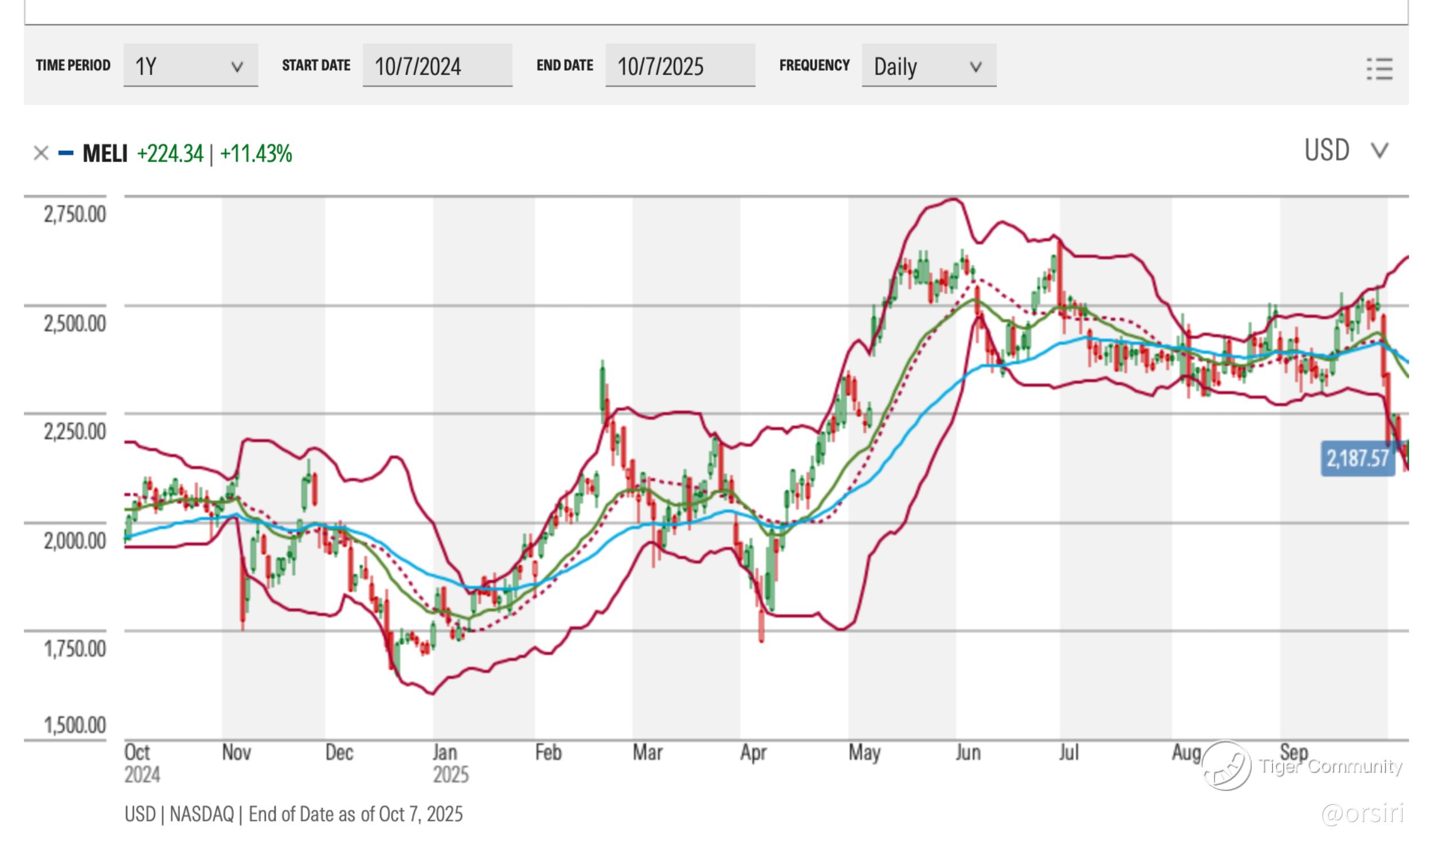Expand the Time Period 1Y dropdown
Image resolution: width=1433 pixels, height=846 pixels.
coord(190,66)
